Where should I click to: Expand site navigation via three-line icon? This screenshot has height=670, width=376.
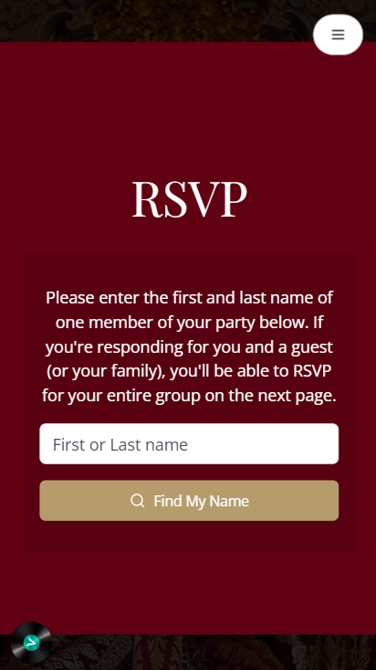point(338,35)
